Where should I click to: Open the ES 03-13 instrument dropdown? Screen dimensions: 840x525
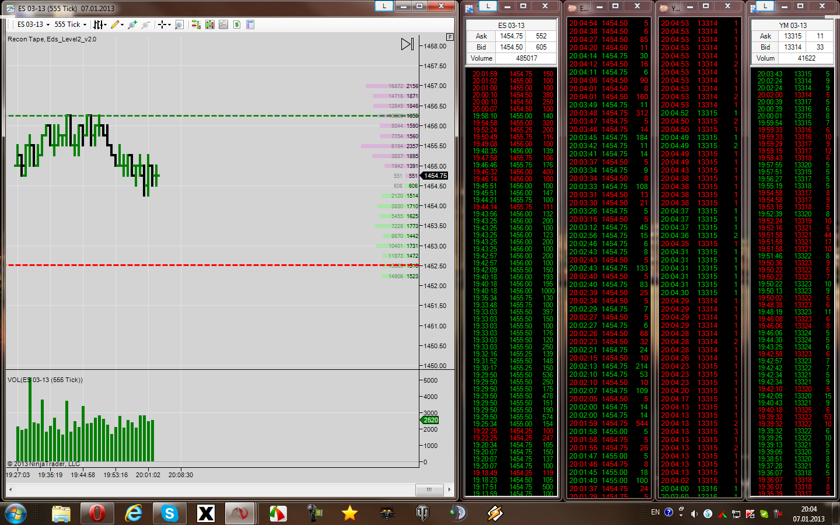coord(33,24)
